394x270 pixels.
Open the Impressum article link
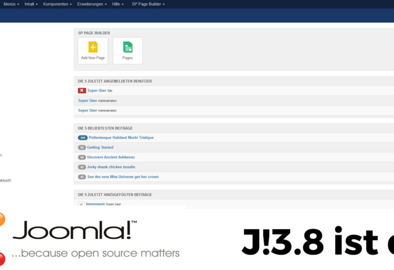click(95, 204)
